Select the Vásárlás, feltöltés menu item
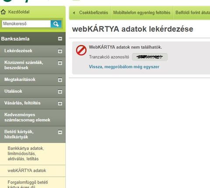The width and height of the screenshot is (210, 188). click(22, 103)
